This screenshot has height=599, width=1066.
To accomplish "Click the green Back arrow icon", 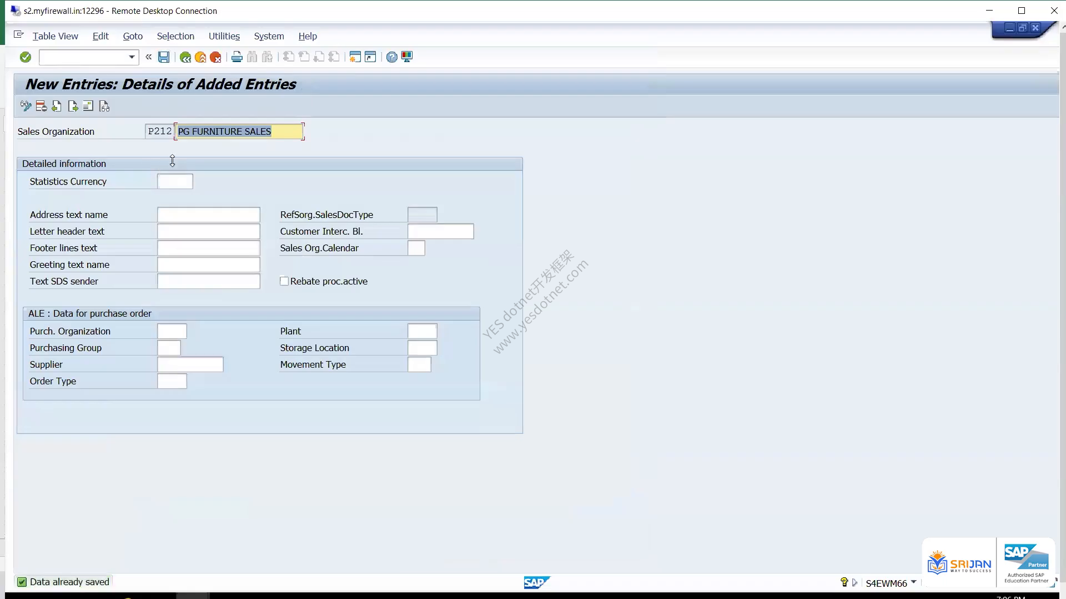I will (x=185, y=57).
